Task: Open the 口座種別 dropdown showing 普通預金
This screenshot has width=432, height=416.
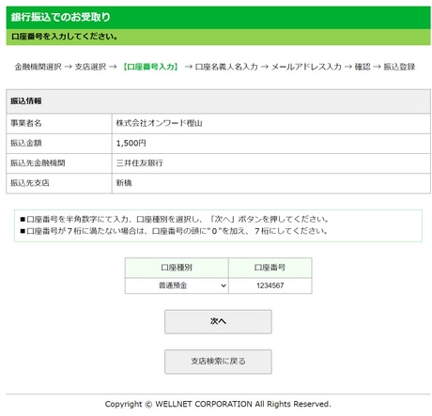Action: (177, 285)
